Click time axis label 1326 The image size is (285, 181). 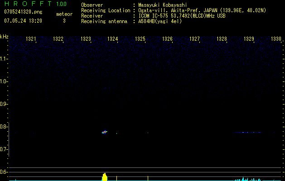pyautogui.click(x=167, y=39)
